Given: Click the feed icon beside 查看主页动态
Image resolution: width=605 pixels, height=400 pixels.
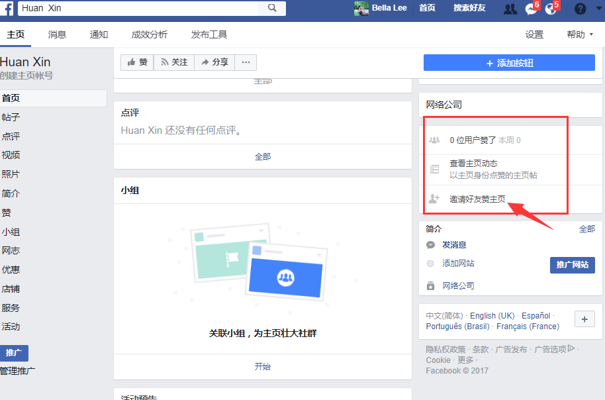Looking at the screenshot, I should point(434,169).
